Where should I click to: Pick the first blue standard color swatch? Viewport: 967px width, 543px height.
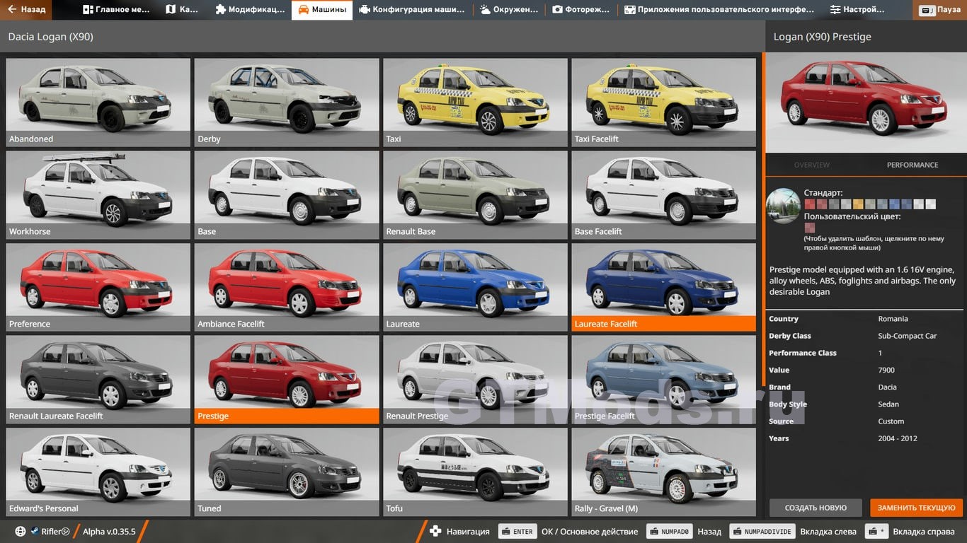tap(894, 204)
